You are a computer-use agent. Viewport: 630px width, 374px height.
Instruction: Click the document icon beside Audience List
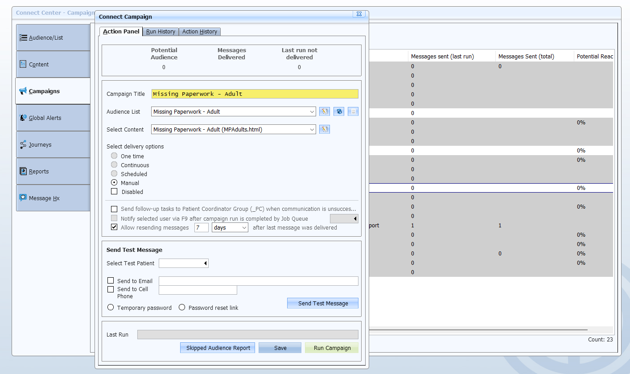[x=353, y=111]
